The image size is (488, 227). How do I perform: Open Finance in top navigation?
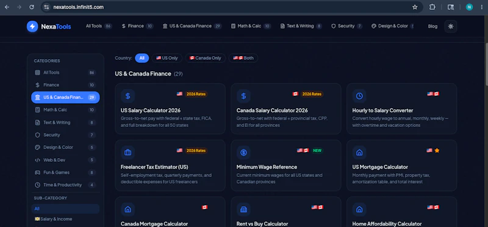point(138,26)
